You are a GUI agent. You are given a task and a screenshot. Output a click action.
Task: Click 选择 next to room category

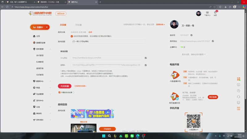coord(90,32)
